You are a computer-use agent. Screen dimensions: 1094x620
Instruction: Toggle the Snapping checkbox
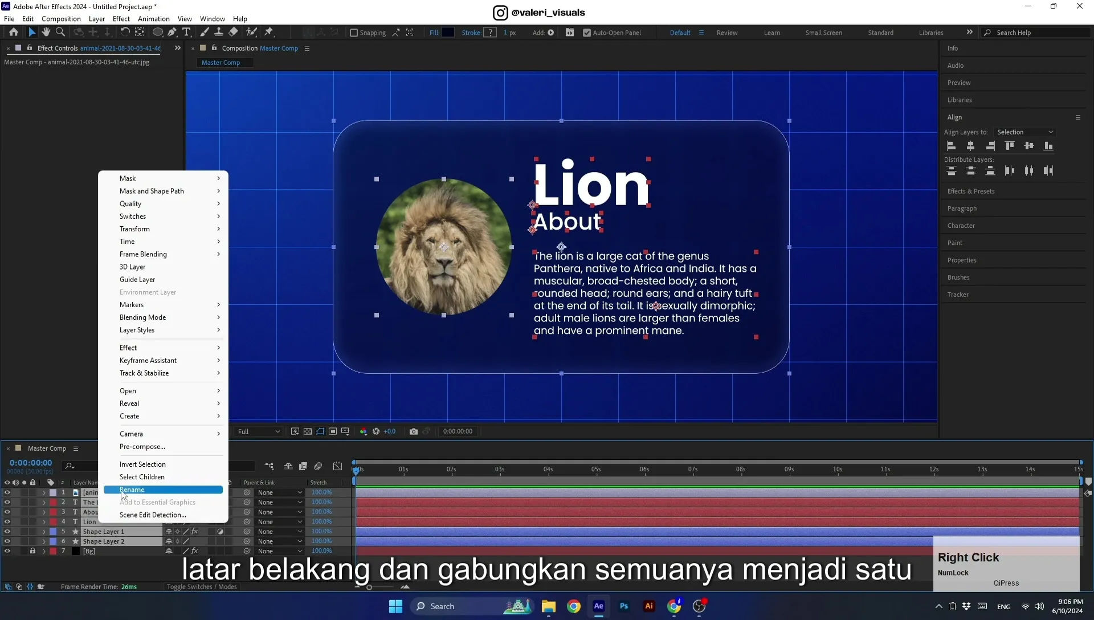coord(354,33)
